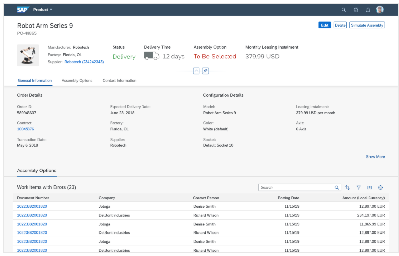This screenshot has height=256, width=399.
Task: Switch to the Contact Information tab
Action: click(x=119, y=81)
